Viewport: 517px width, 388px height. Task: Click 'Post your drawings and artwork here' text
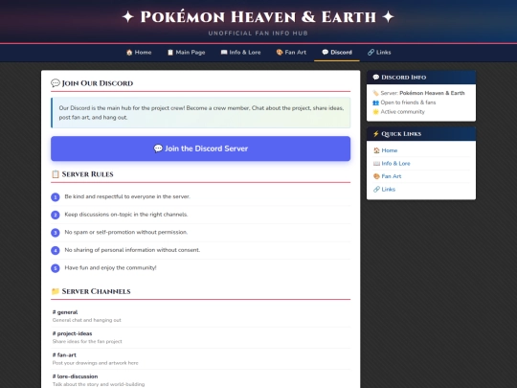pos(96,363)
